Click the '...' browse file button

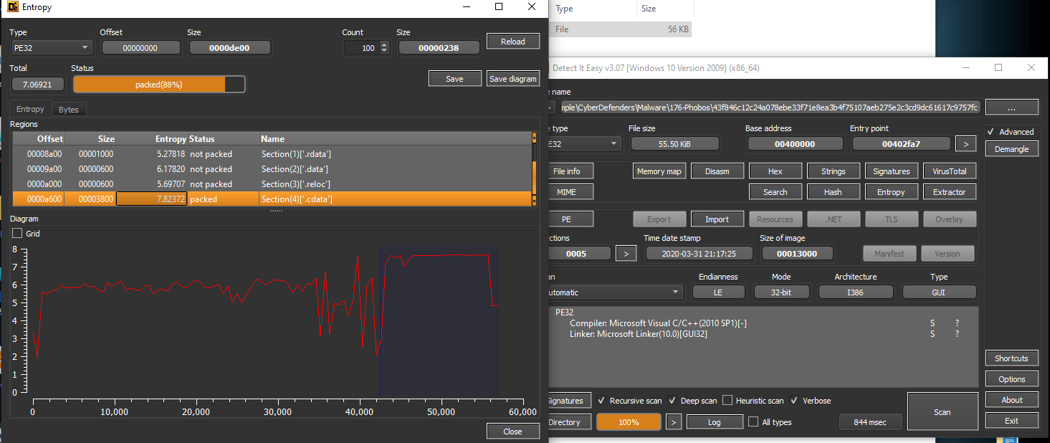[1011, 108]
